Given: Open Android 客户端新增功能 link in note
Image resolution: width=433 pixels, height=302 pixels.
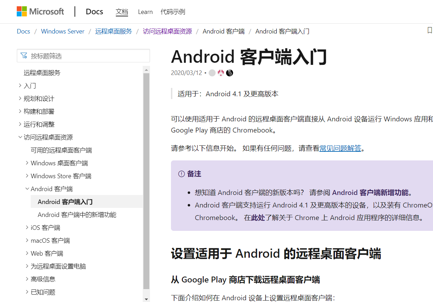Looking at the screenshot, I should coord(370,192).
